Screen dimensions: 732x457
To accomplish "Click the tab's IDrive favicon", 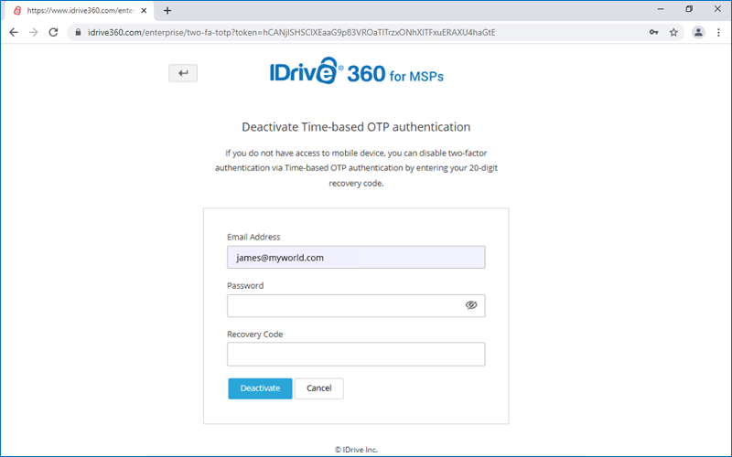I will point(17,10).
